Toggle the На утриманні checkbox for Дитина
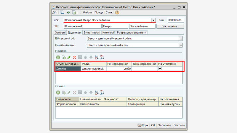Image resolution: width=237 pixels, height=133 pixels. (160, 69)
